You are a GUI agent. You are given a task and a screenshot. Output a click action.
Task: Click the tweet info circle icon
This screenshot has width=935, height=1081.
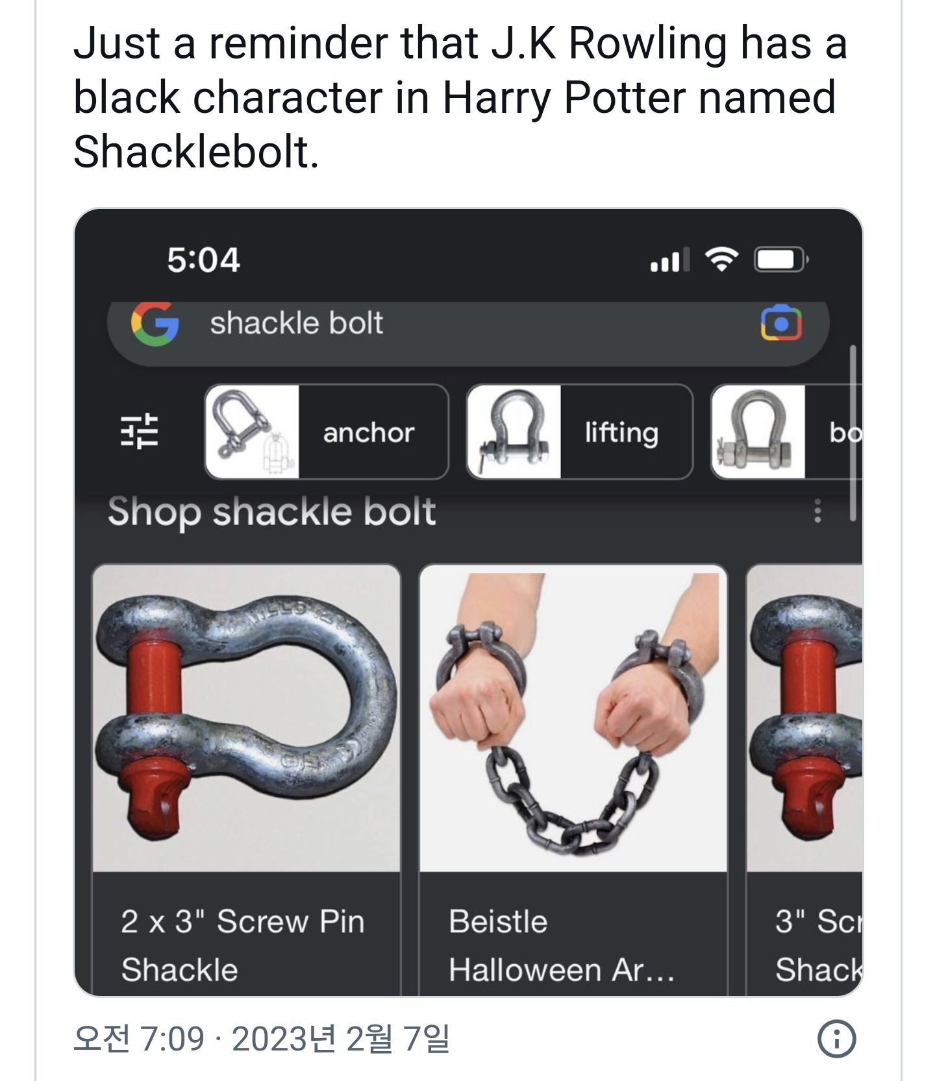[x=836, y=1039]
